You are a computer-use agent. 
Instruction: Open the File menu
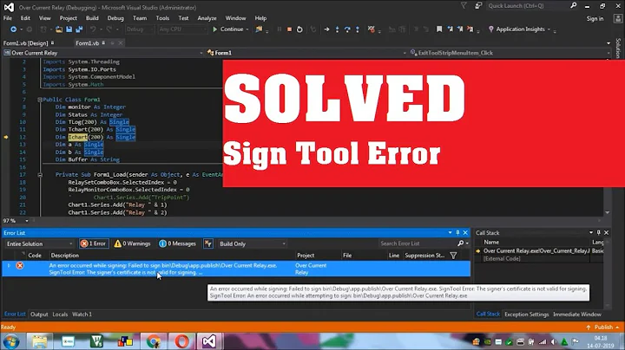(x=8, y=18)
